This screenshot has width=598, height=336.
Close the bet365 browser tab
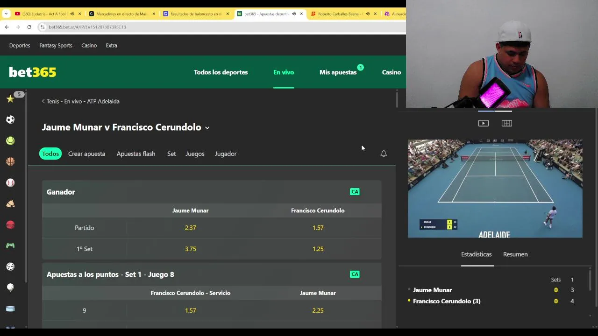point(301,14)
